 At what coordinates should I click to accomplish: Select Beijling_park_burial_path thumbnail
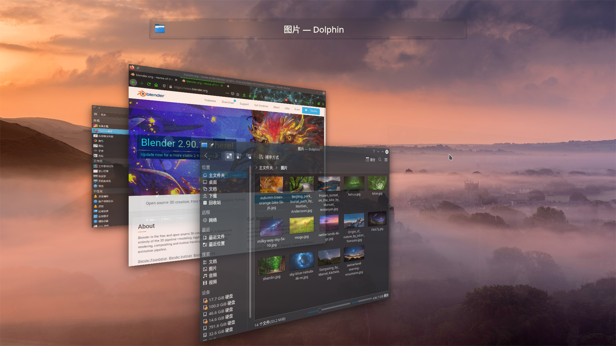301,184
